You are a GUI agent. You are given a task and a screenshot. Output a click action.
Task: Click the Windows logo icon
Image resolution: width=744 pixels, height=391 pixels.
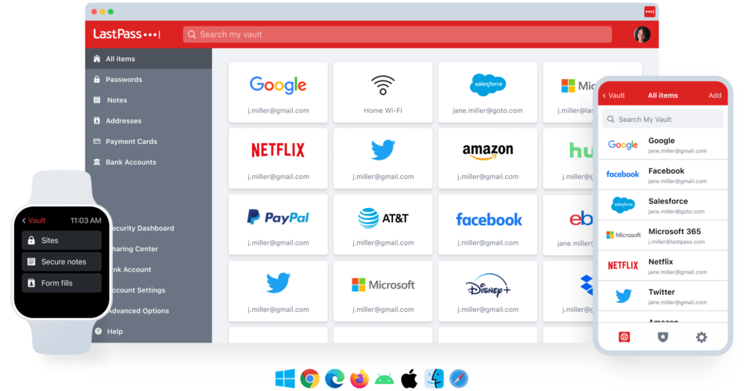tap(285, 379)
